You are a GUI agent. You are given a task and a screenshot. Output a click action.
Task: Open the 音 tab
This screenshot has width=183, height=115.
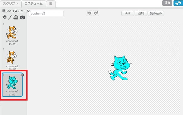(51, 3)
